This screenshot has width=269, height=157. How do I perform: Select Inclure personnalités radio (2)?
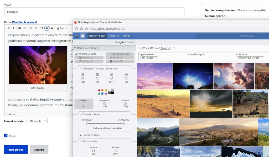pos(94,151)
